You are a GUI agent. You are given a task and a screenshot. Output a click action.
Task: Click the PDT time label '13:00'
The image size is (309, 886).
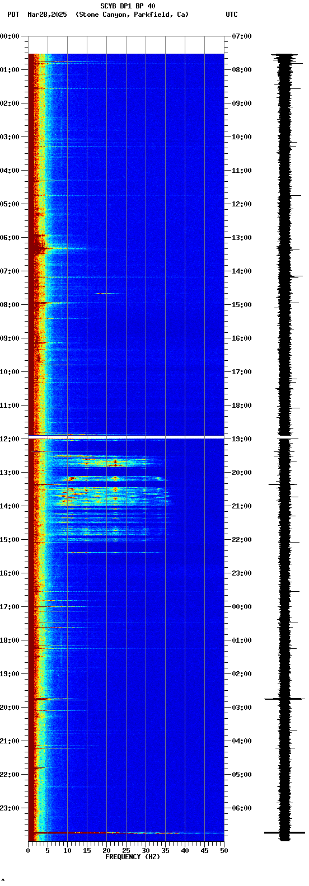pos(10,473)
